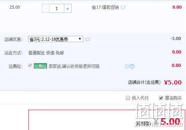Click the item subtotal 8.00
Viewport: 186px width, 130px height.
(x=177, y=7)
